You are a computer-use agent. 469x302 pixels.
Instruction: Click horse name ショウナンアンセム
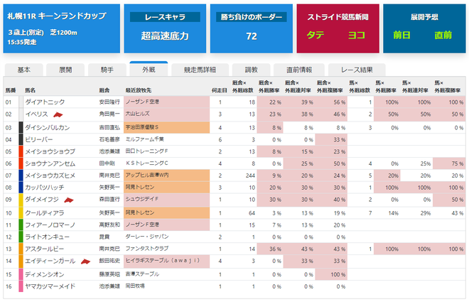(x=50, y=164)
